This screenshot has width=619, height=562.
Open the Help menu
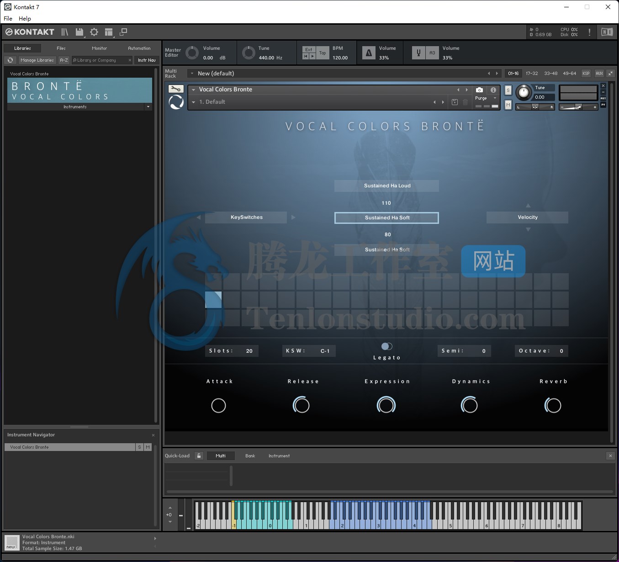tap(25, 19)
